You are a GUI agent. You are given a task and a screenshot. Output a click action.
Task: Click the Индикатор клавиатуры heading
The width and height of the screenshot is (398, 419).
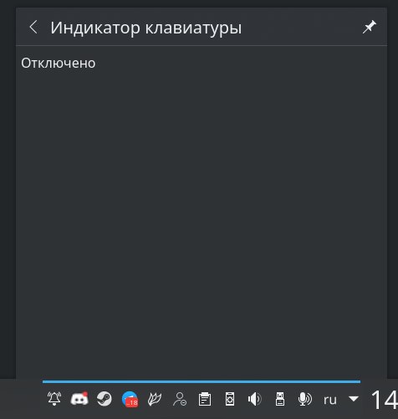point(146,28)
